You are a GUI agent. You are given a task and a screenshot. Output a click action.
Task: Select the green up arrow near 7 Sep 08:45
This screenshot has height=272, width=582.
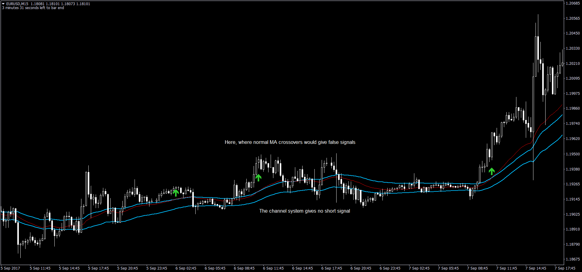(492, 171)
